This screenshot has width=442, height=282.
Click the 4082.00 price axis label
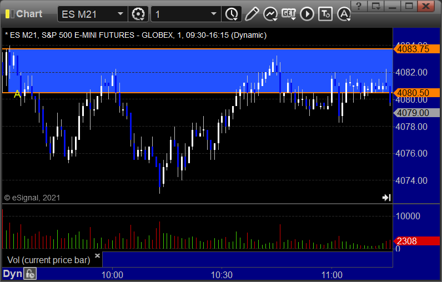[411, 72]
